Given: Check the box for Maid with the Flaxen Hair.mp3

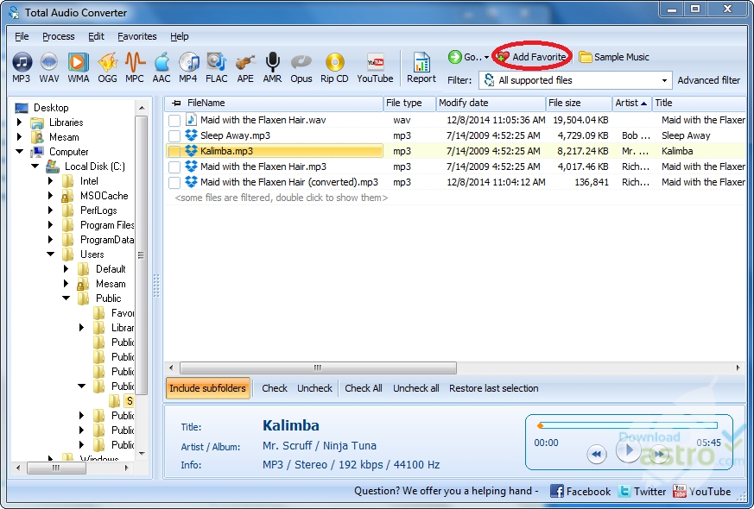Looking at the screenshot, I should coord(174,167).
